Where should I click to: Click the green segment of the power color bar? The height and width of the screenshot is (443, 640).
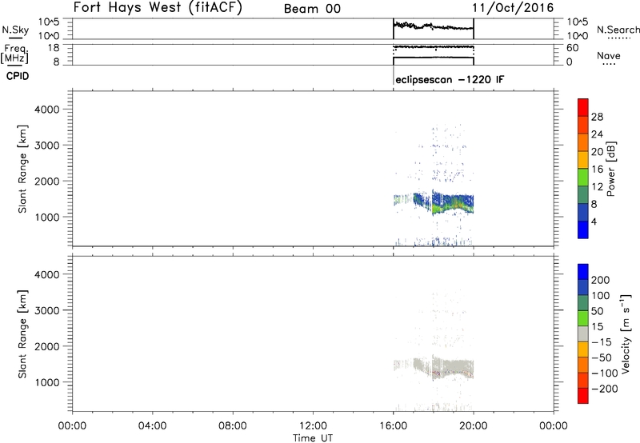coord(583,178)
